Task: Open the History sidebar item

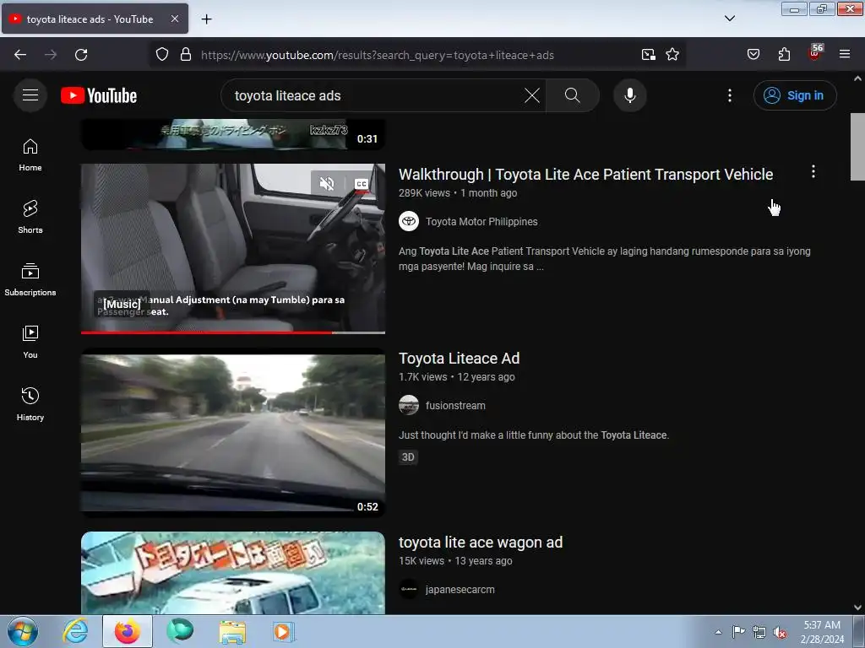Action: click(x=30, y=404)
